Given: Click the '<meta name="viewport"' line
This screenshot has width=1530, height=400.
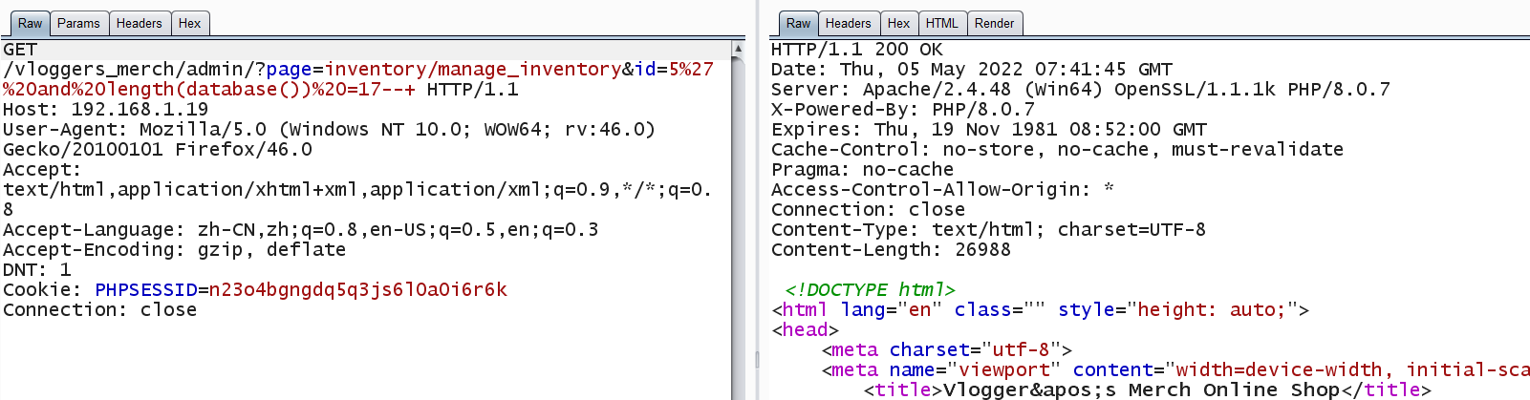Looking at the screenshot, I should click(1175, 370).
